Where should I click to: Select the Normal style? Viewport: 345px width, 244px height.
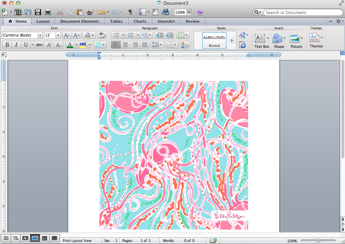(214, 40)
